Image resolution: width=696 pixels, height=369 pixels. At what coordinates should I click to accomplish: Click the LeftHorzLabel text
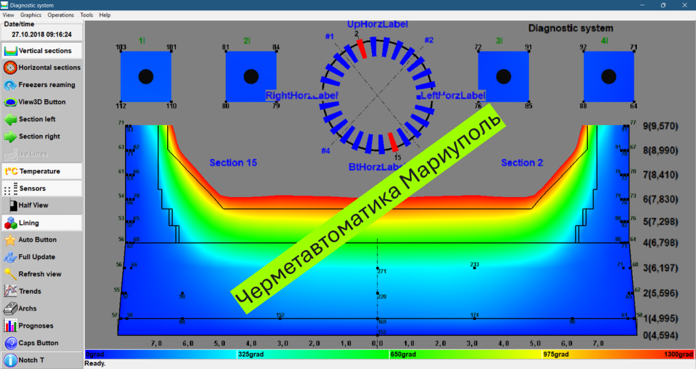(x=453, y=95)
